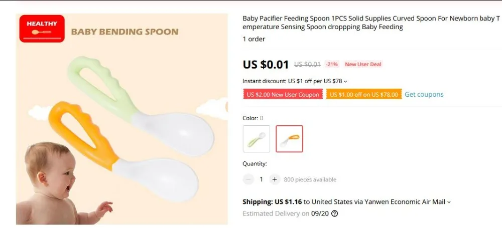Click the US $2.00 New User Coupon
This screenshot has width=502, height=228.
[x=283, y=94]
